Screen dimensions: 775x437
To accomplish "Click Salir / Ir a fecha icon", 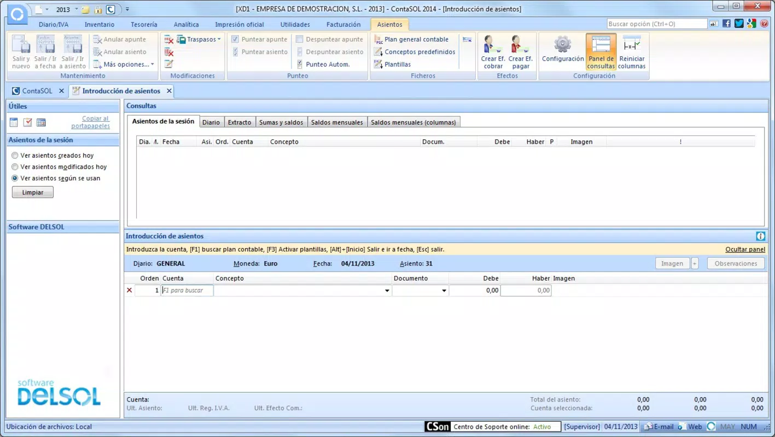I will tap(45, 52).
